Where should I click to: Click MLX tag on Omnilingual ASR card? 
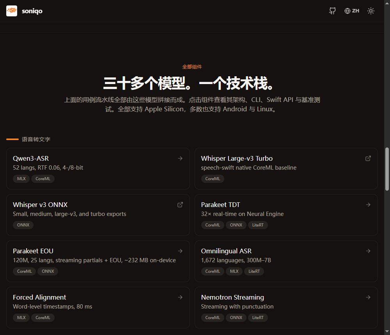click(234, 271)
